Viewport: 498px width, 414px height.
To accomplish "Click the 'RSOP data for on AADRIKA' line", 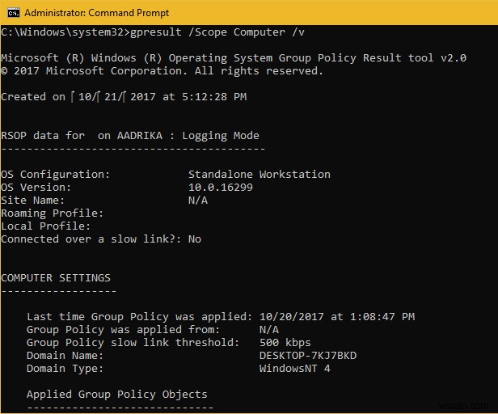I will click(x=130, y=136).
